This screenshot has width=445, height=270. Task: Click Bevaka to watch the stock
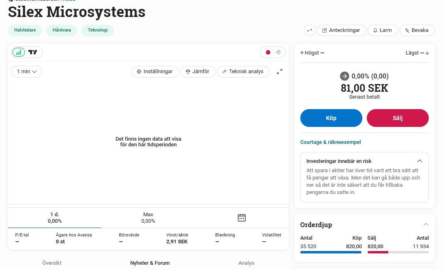(417, 30)
